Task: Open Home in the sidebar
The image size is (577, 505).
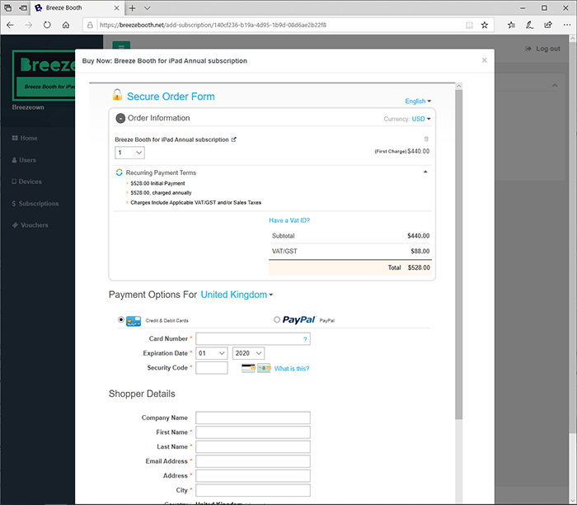Action: [x=25, y=138]
